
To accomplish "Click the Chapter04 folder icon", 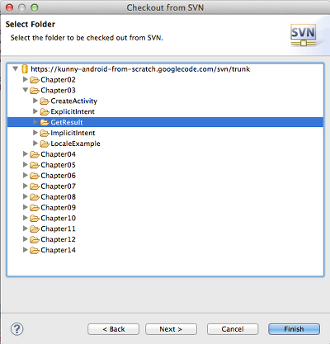I will (x=35, y=154).
